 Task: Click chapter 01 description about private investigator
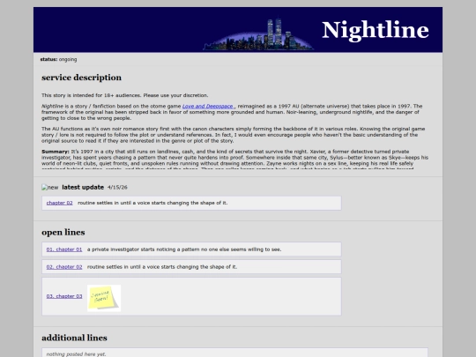[x=184, y=249]
